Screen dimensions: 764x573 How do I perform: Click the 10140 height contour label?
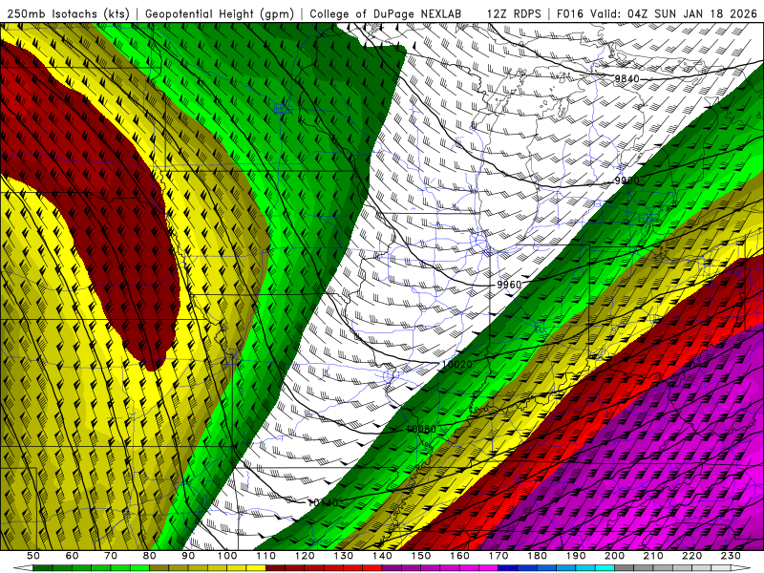(323, 502)
